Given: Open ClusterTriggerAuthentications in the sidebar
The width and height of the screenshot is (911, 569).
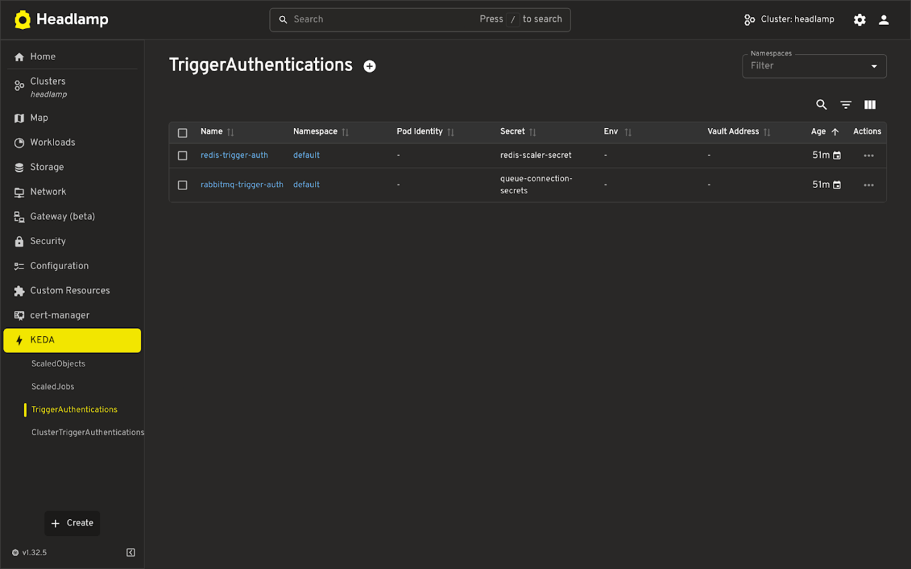Looking at the screenshot, I should (87, 432).
